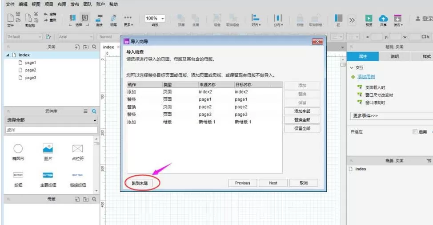Screen dimensions: 433x225
Task: Click the search icon in 元件库 panel
Action: (x=94, y=111)
